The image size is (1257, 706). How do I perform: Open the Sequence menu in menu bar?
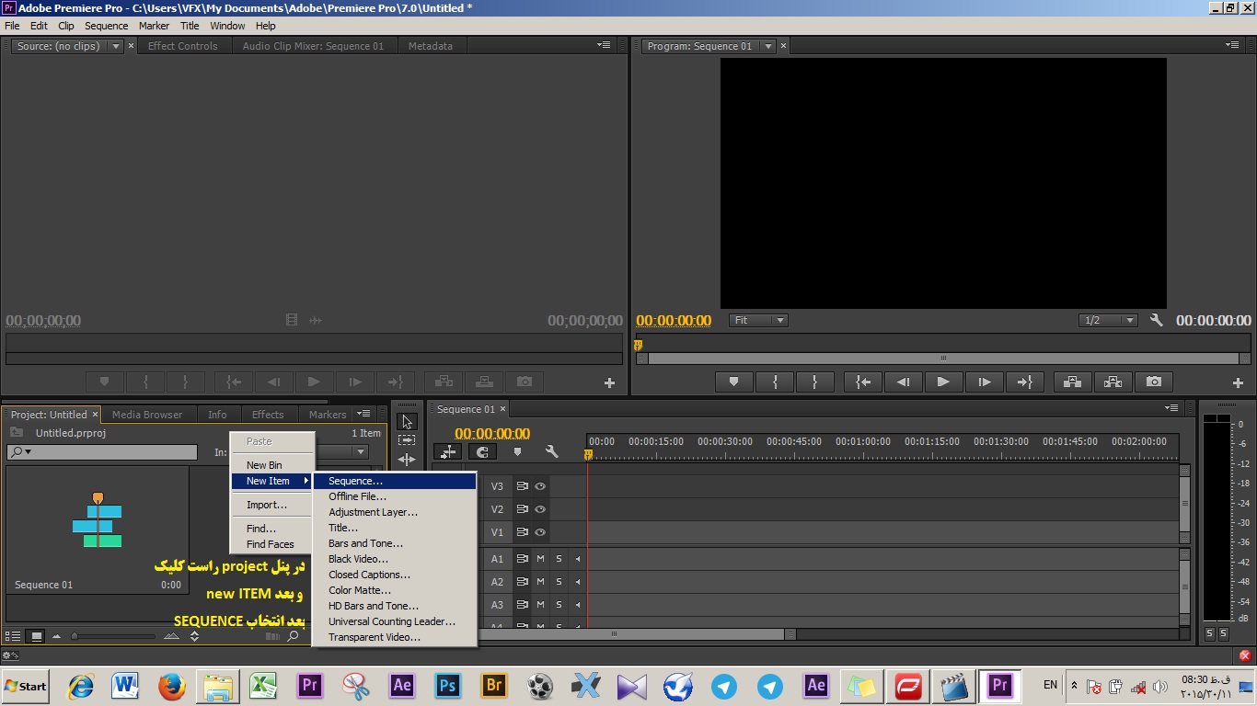point(107,26)
